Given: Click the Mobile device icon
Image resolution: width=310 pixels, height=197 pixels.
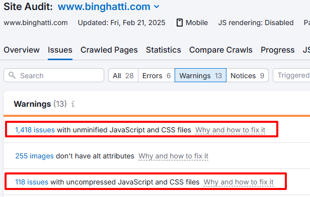Looking at the screenshot, I should coord(179,23).
